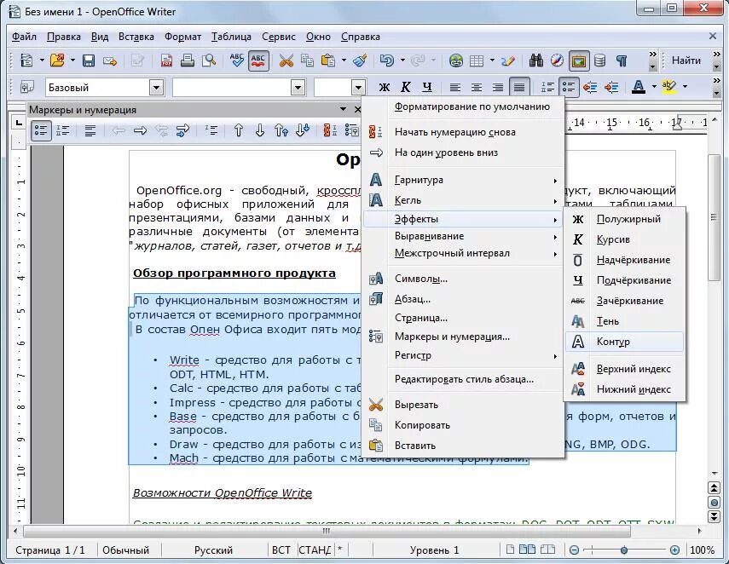The image size is (729, 564).
Task: Click the Document as E-mail icon
Action: (110, 60)
